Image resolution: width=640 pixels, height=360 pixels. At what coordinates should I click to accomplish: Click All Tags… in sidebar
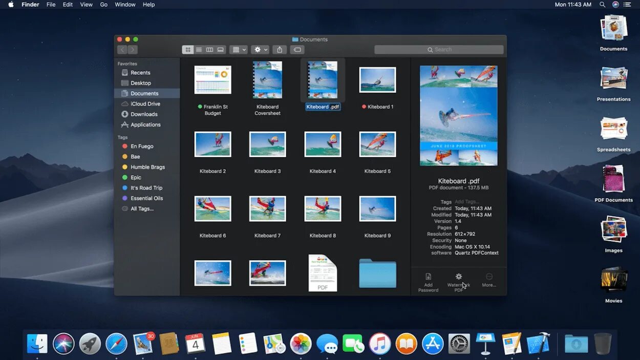147,208
